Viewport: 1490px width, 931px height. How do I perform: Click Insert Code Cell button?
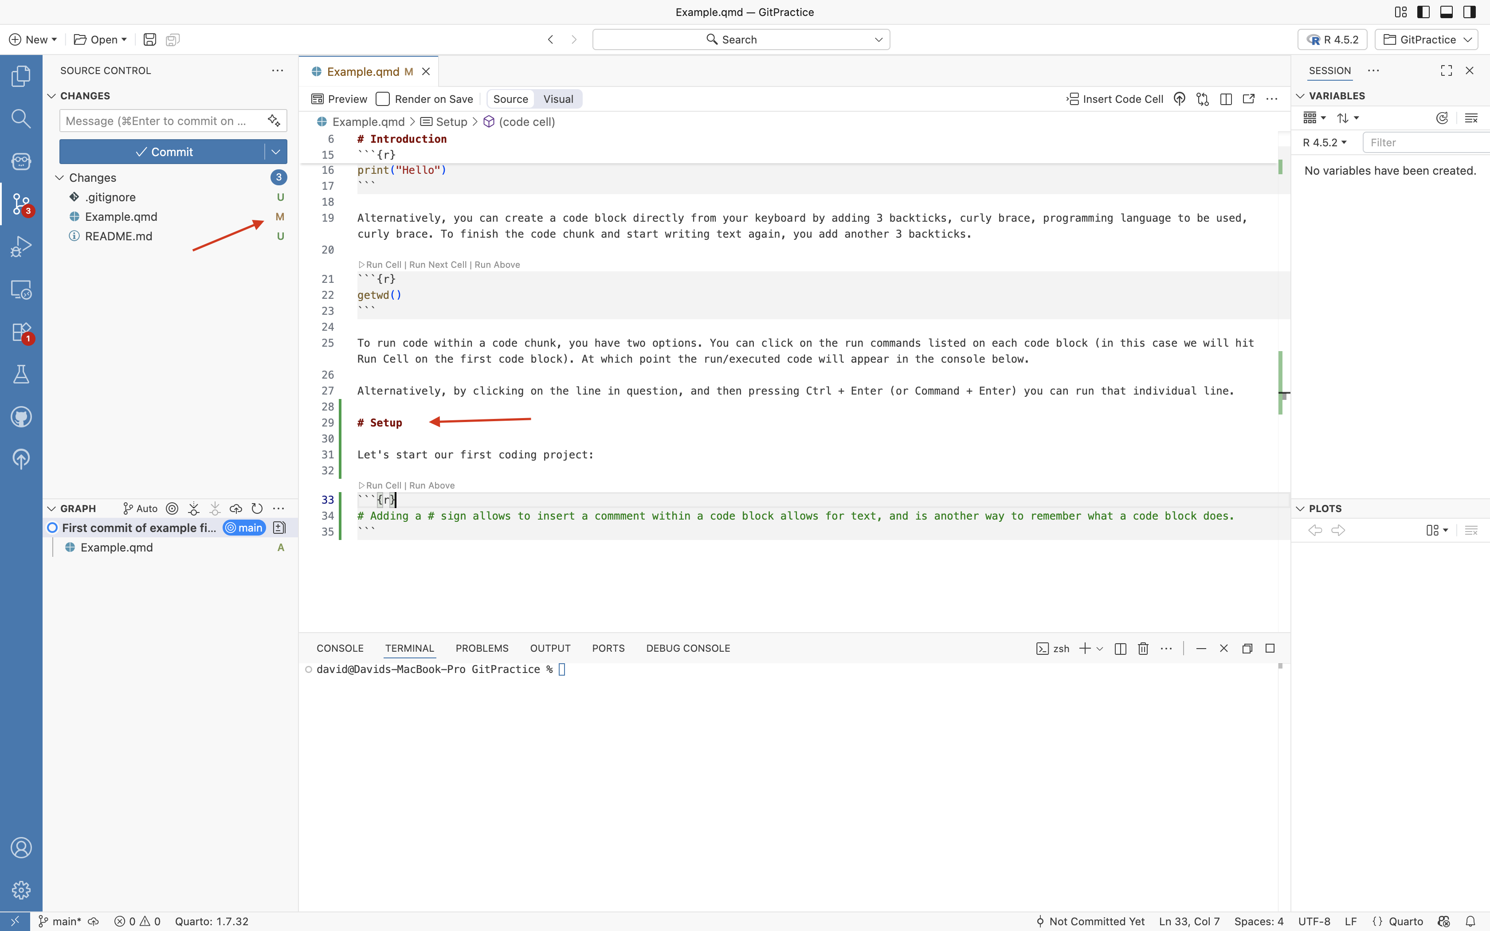(1115, 99)
